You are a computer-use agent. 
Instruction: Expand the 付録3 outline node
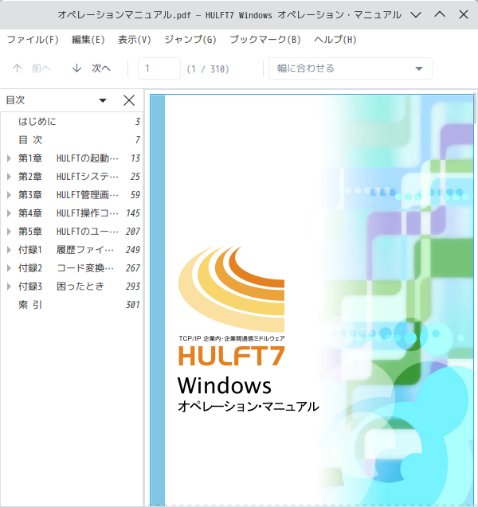pos(9,287)
